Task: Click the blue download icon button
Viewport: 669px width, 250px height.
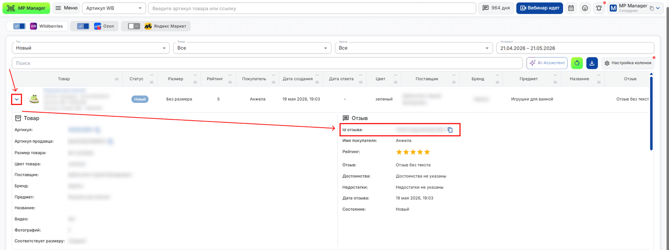Action: pos(592,63)
